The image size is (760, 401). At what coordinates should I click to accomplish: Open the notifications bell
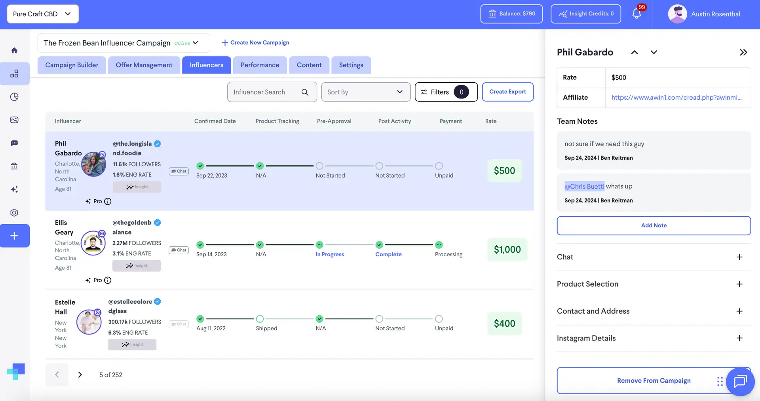coord(636,14)
